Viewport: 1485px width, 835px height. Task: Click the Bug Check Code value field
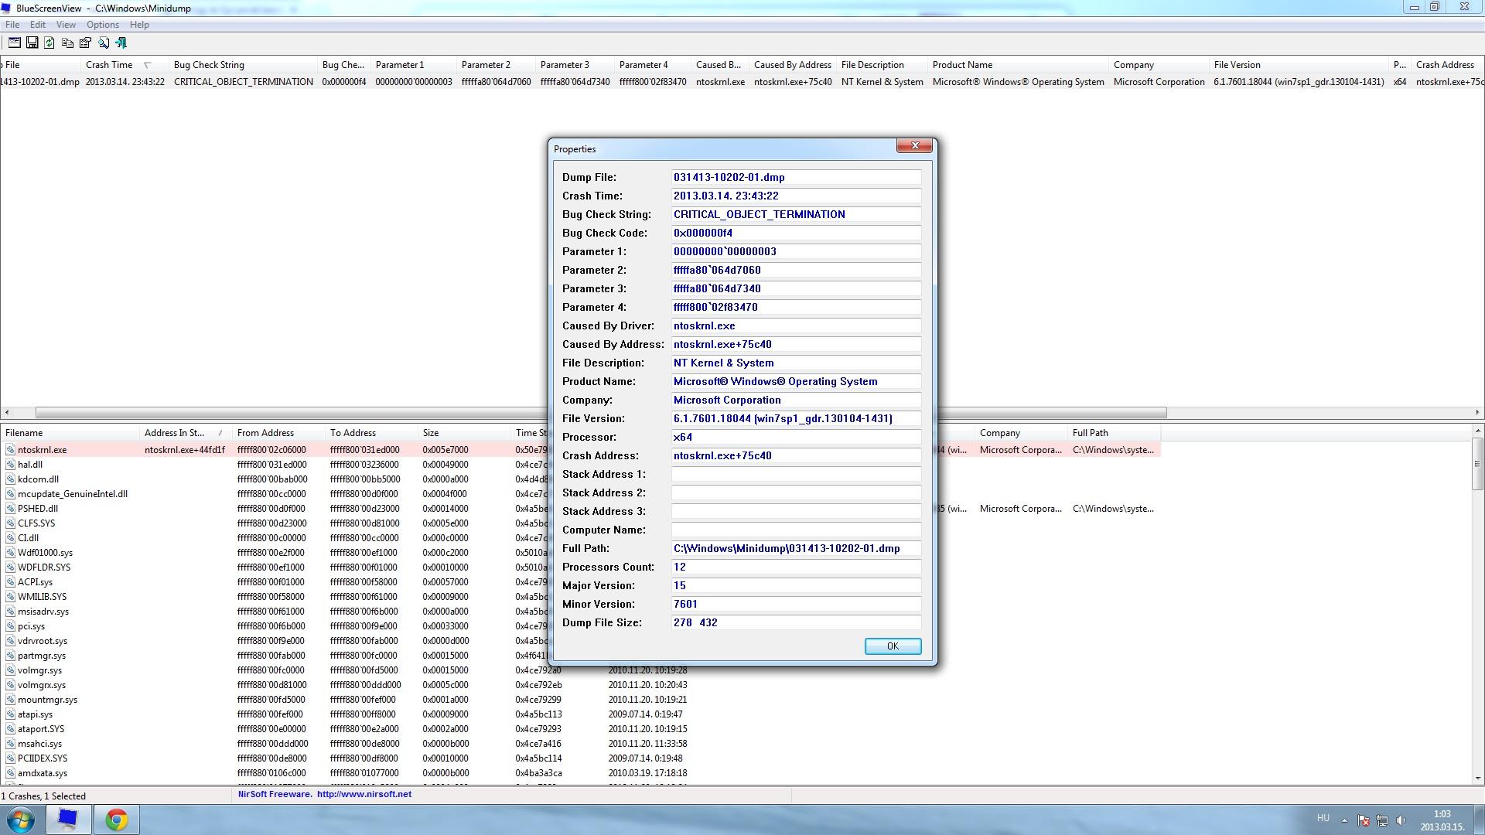point(796,233)
